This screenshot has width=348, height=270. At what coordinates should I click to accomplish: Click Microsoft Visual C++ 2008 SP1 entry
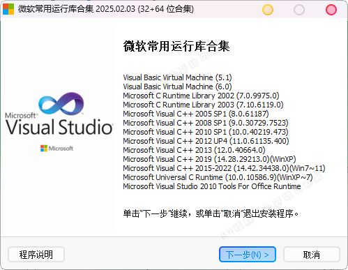[x=206, y=123]
